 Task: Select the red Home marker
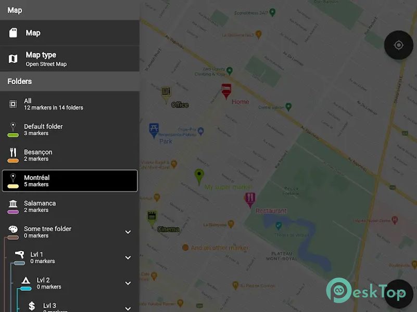coord(226,91)
